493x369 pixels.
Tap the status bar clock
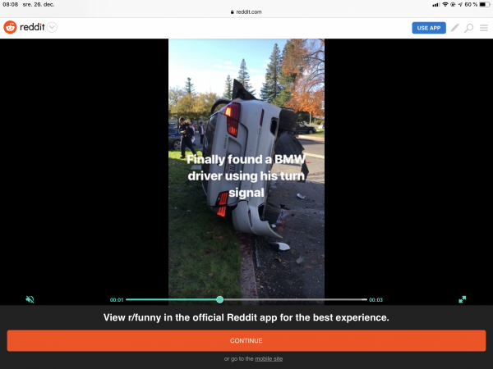(x=10, y=4)
